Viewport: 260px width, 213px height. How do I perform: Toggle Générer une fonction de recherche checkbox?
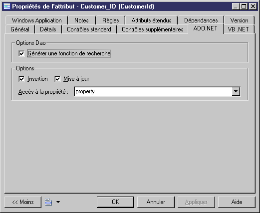(21, 53)
